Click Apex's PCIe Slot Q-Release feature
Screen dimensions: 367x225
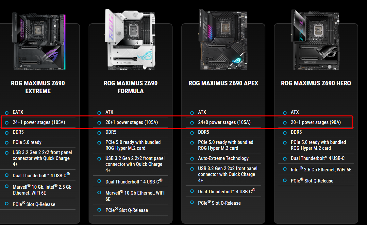click(x=219, y=203)
